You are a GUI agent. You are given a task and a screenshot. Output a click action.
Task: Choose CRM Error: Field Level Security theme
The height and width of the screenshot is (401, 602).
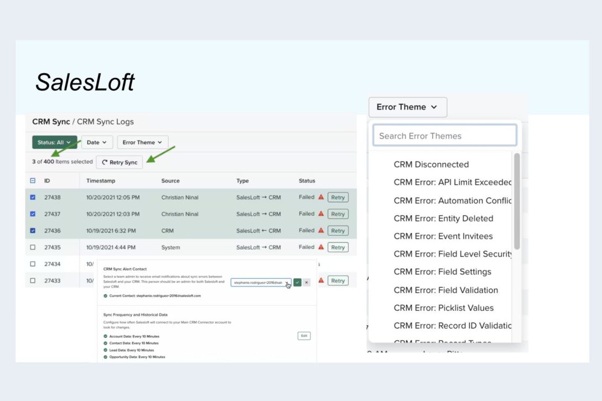coord(452,254)
